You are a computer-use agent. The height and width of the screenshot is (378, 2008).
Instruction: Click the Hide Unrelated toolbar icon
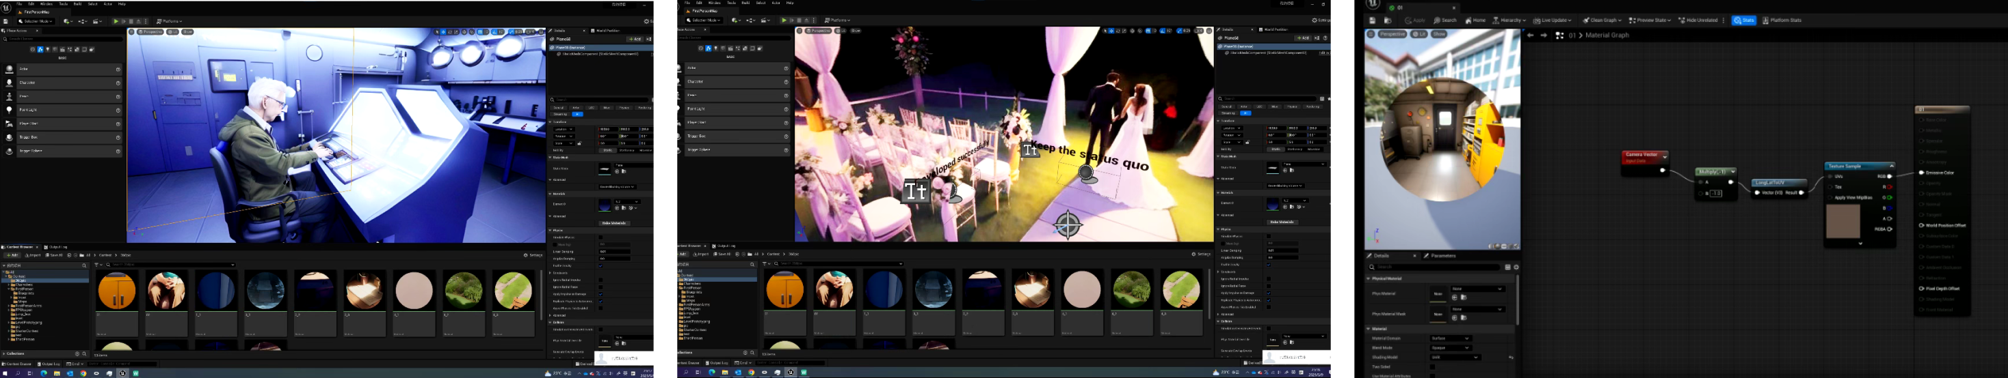coord(1702,20)
